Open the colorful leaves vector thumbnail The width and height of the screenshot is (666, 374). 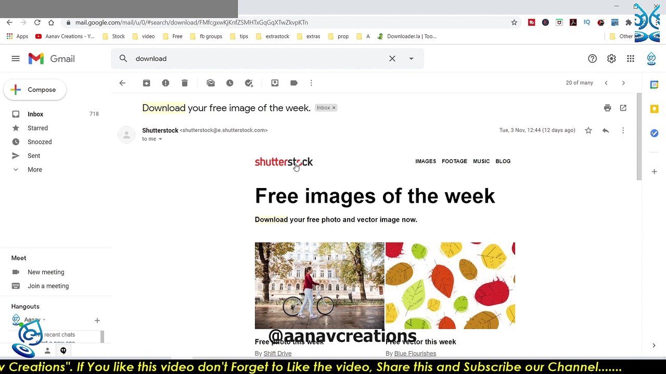pos(451,285)
